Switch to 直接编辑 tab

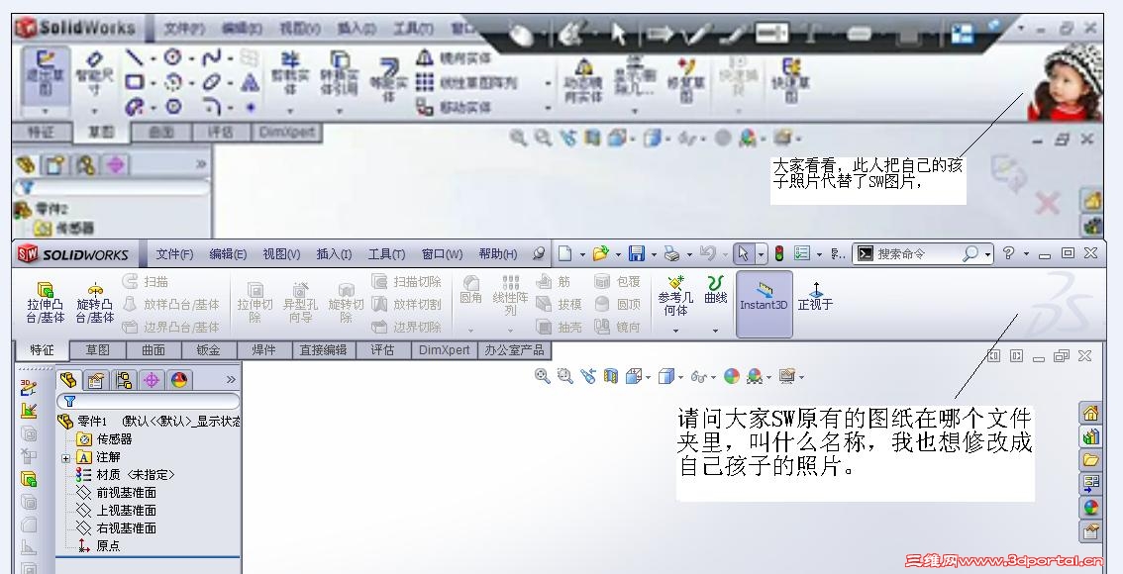323,350
